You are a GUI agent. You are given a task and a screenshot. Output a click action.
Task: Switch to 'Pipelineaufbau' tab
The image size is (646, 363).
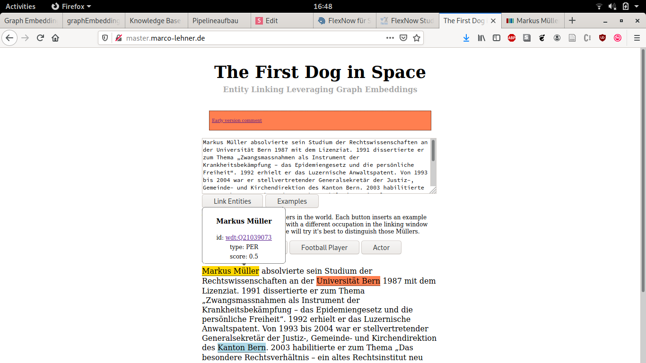click(x=219, y=21)
